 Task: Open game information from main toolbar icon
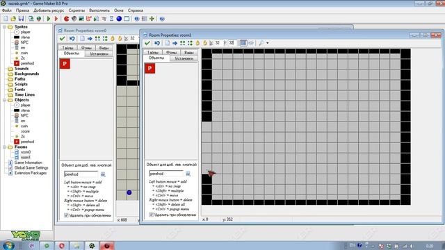click(x=137, y=19)
